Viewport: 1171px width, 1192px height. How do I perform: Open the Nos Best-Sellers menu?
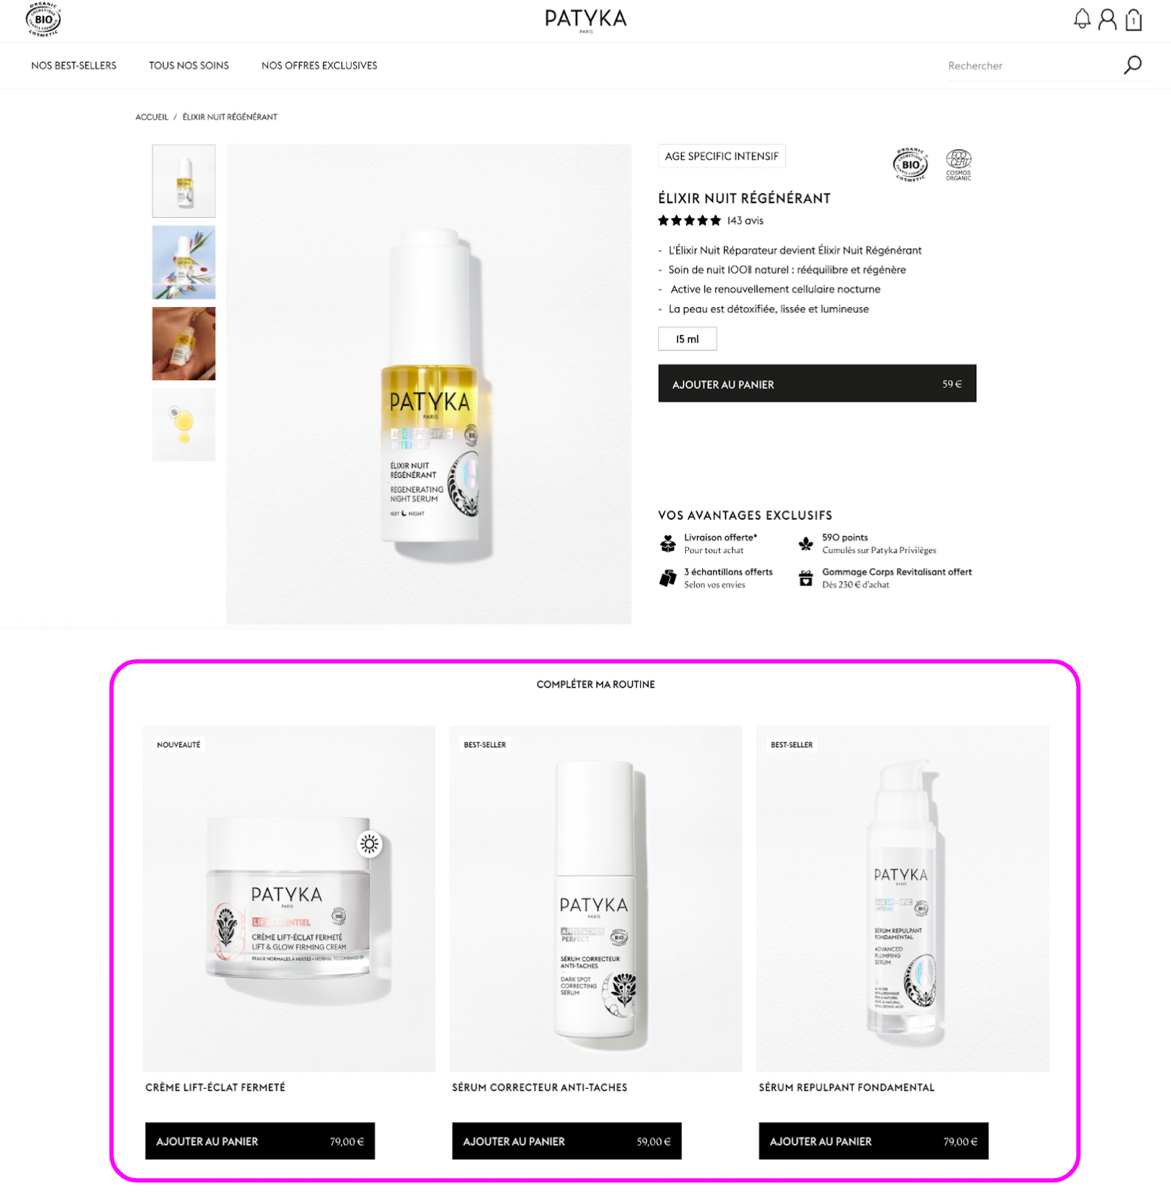[74, 66]
